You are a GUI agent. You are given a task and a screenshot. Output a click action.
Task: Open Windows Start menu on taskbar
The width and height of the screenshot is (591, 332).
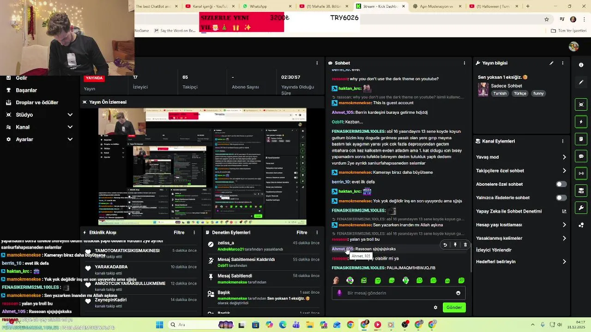click(159, 325)
